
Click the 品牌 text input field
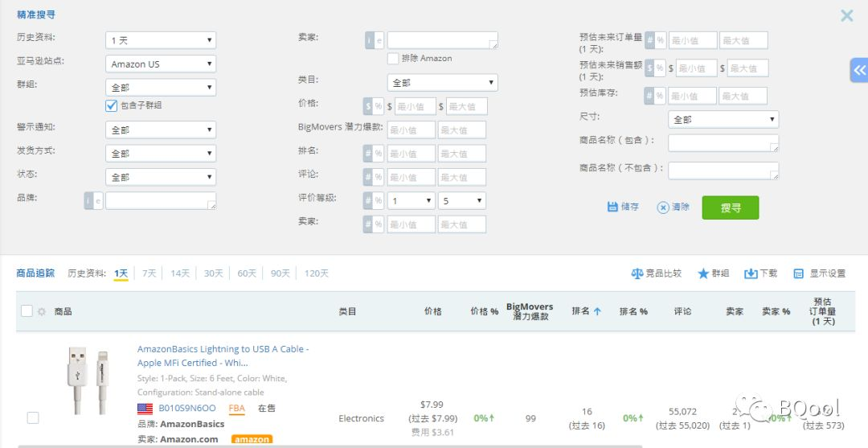pyautogui.click(x=161, y=201)
